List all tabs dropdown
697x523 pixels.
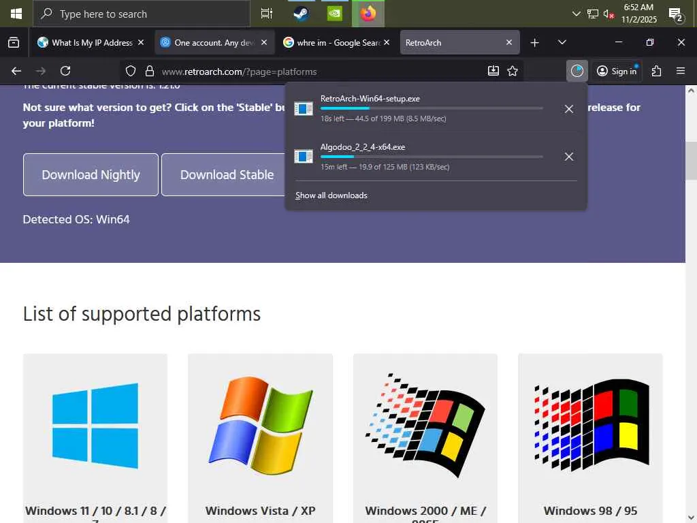562,43
